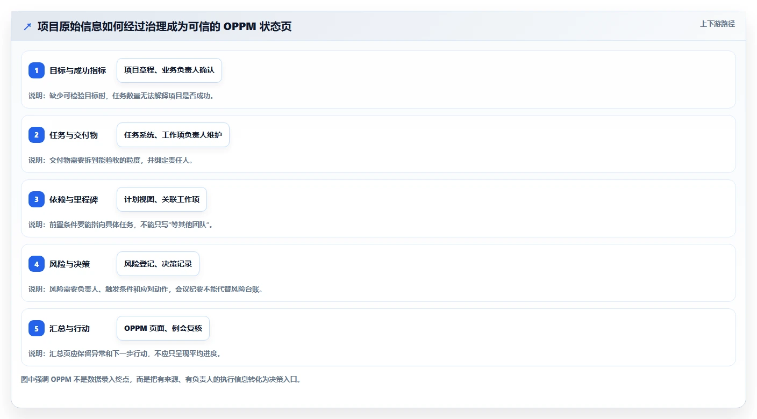This screenshot has height=419, width=757.
Task: Click the 汇总与行动 step title
Action: coord(69,328)
